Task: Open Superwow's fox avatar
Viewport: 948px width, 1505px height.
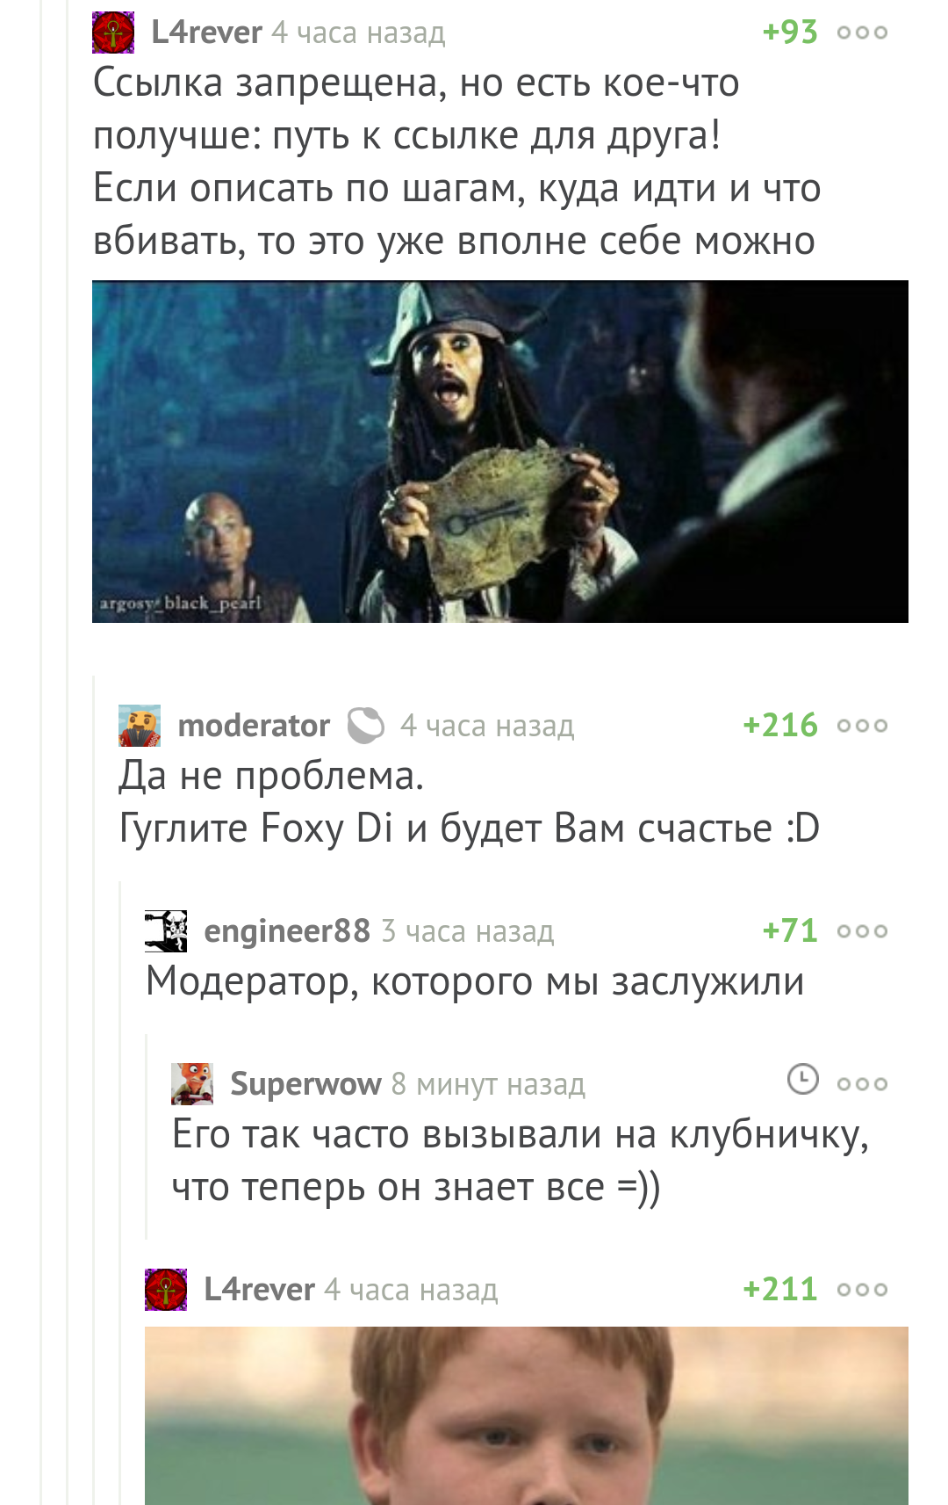Action: (192, 1084)
